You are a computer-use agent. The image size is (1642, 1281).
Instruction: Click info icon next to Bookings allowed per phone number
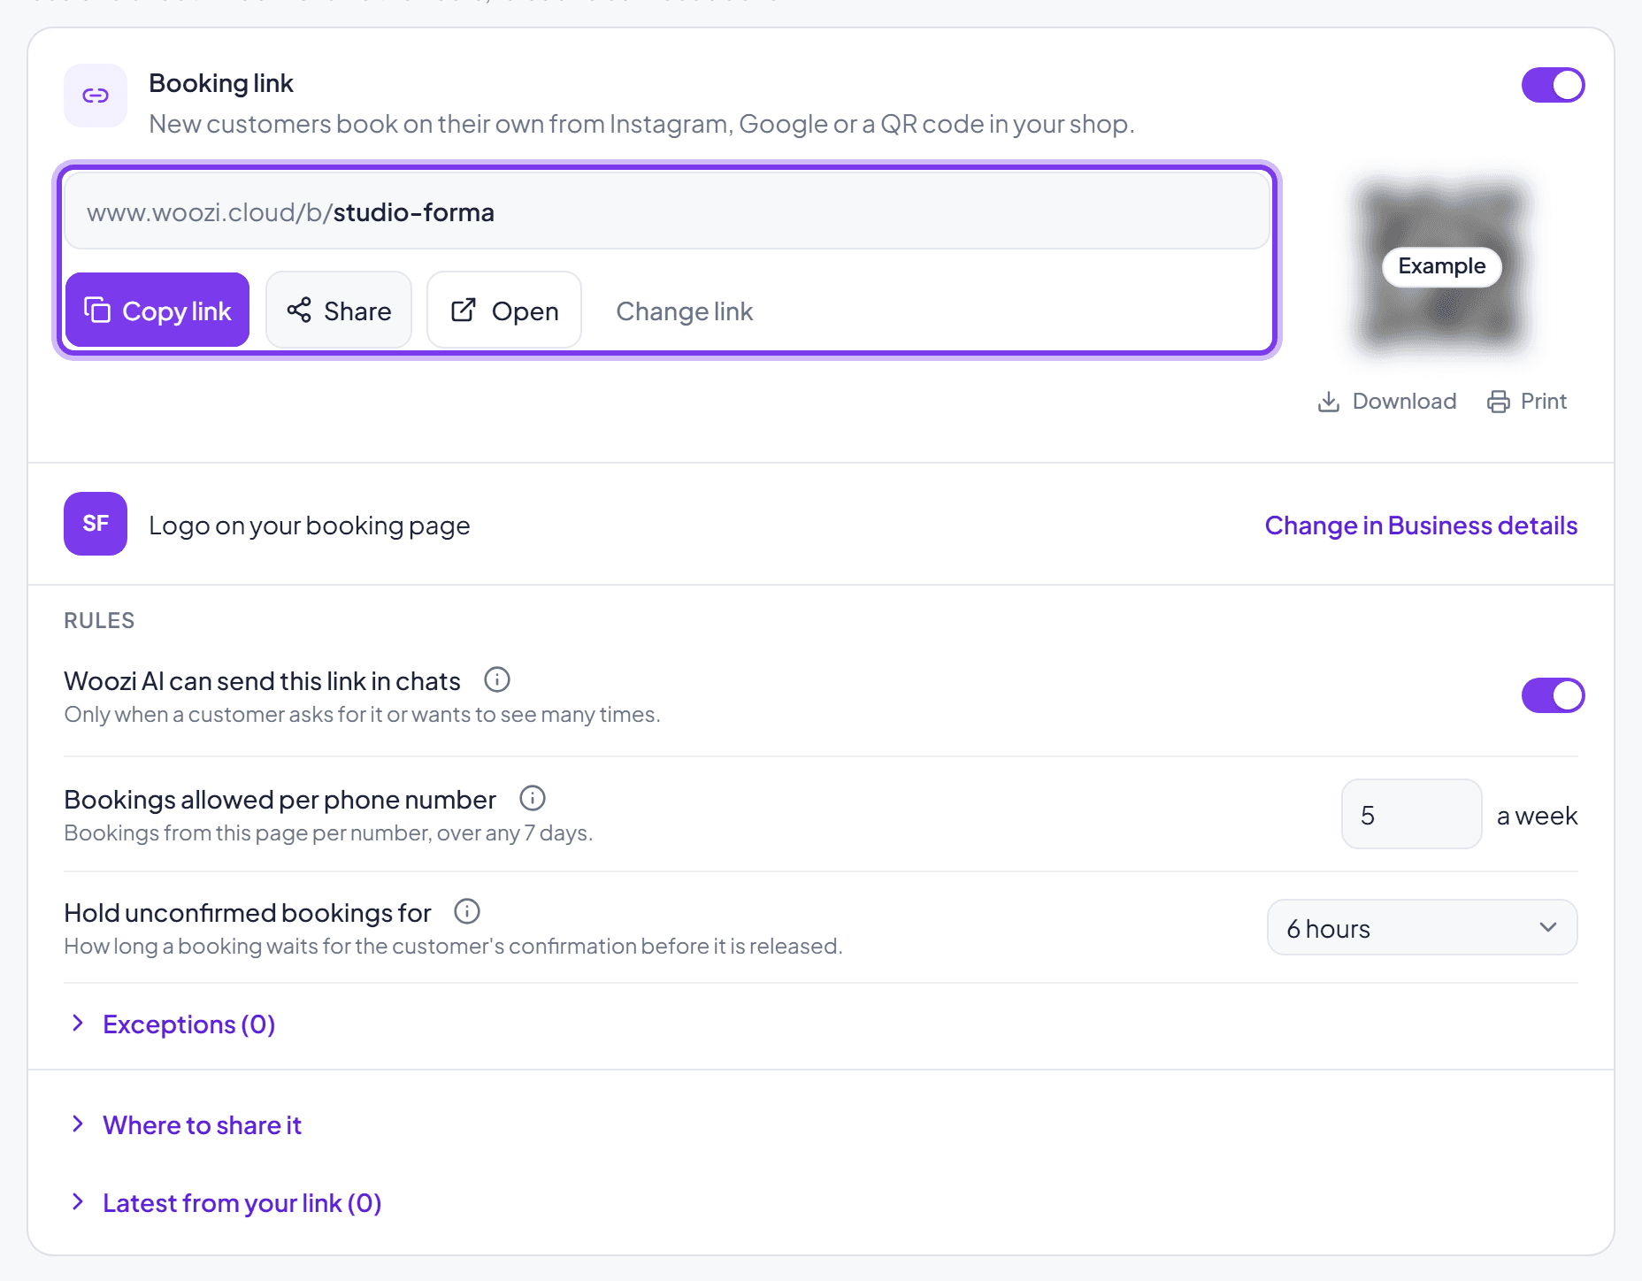[533, 798]
